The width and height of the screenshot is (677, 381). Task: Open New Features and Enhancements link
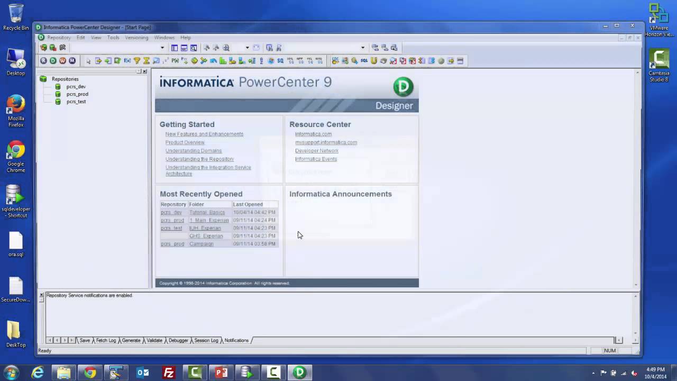[204, 134]
